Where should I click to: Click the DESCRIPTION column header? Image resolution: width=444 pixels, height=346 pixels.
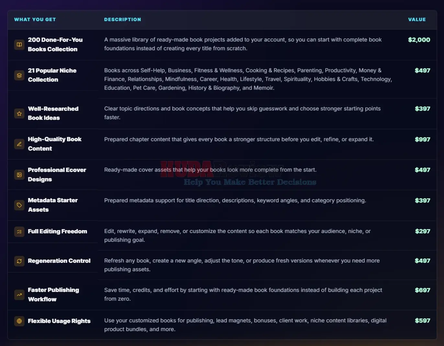(122, 19)
